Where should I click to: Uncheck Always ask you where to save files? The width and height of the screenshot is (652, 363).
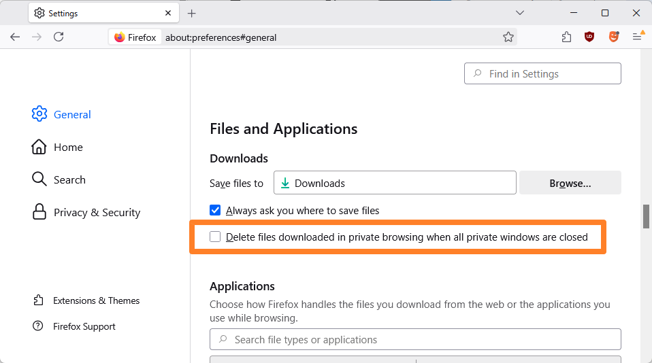coord(215,211)
